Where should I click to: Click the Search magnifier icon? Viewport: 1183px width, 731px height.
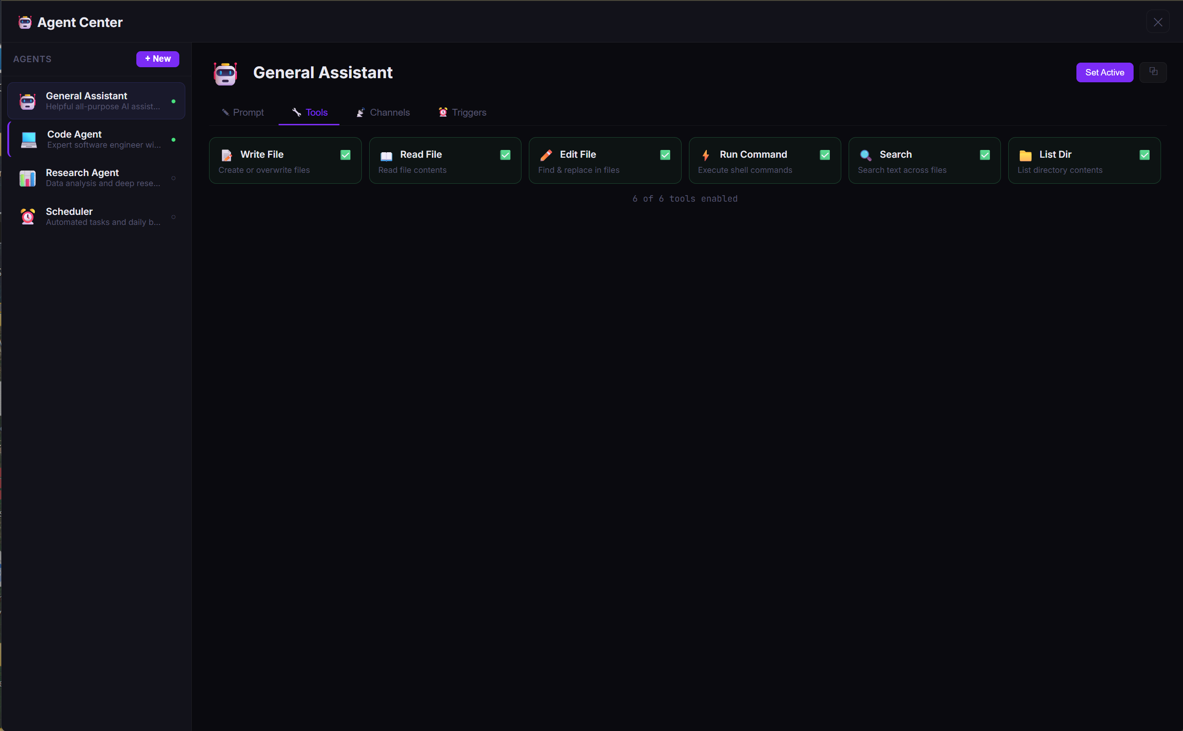[x=865, y=155]
